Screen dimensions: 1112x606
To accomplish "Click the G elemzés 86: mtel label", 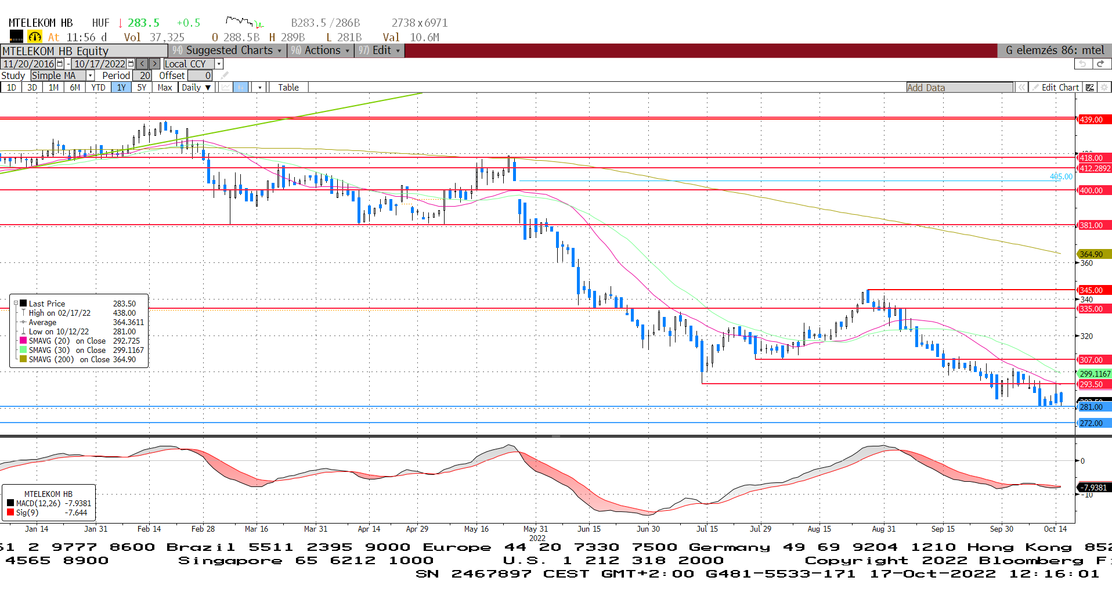I will click(x=1055, y=50).
